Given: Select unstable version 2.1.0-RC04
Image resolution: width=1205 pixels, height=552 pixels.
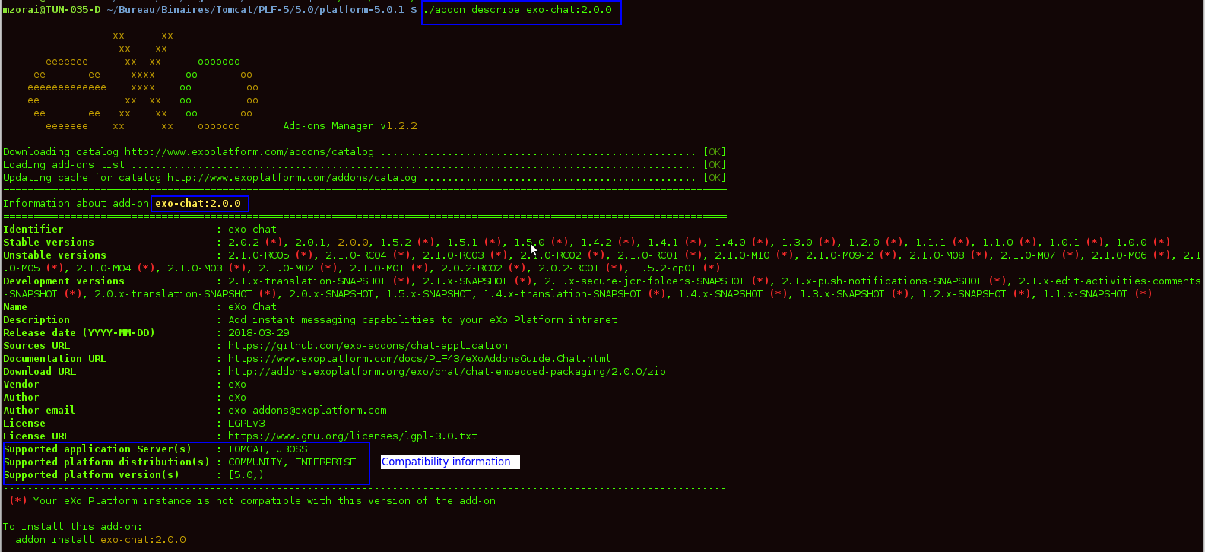Looking at the screenshot, I should click(356, 255).
